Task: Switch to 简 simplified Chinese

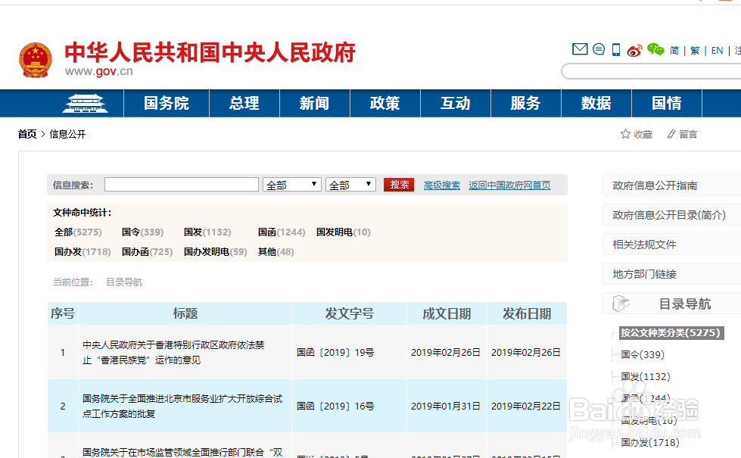Action: pyautogui.click(x=674, y=51)
